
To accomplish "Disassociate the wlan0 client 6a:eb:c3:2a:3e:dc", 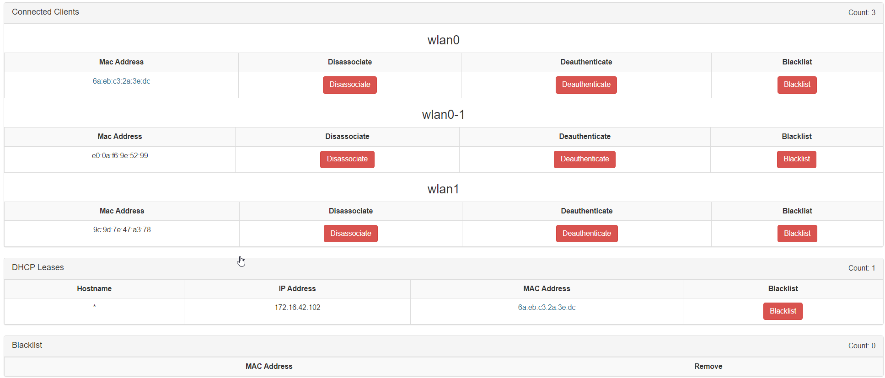I will [349, 85].
